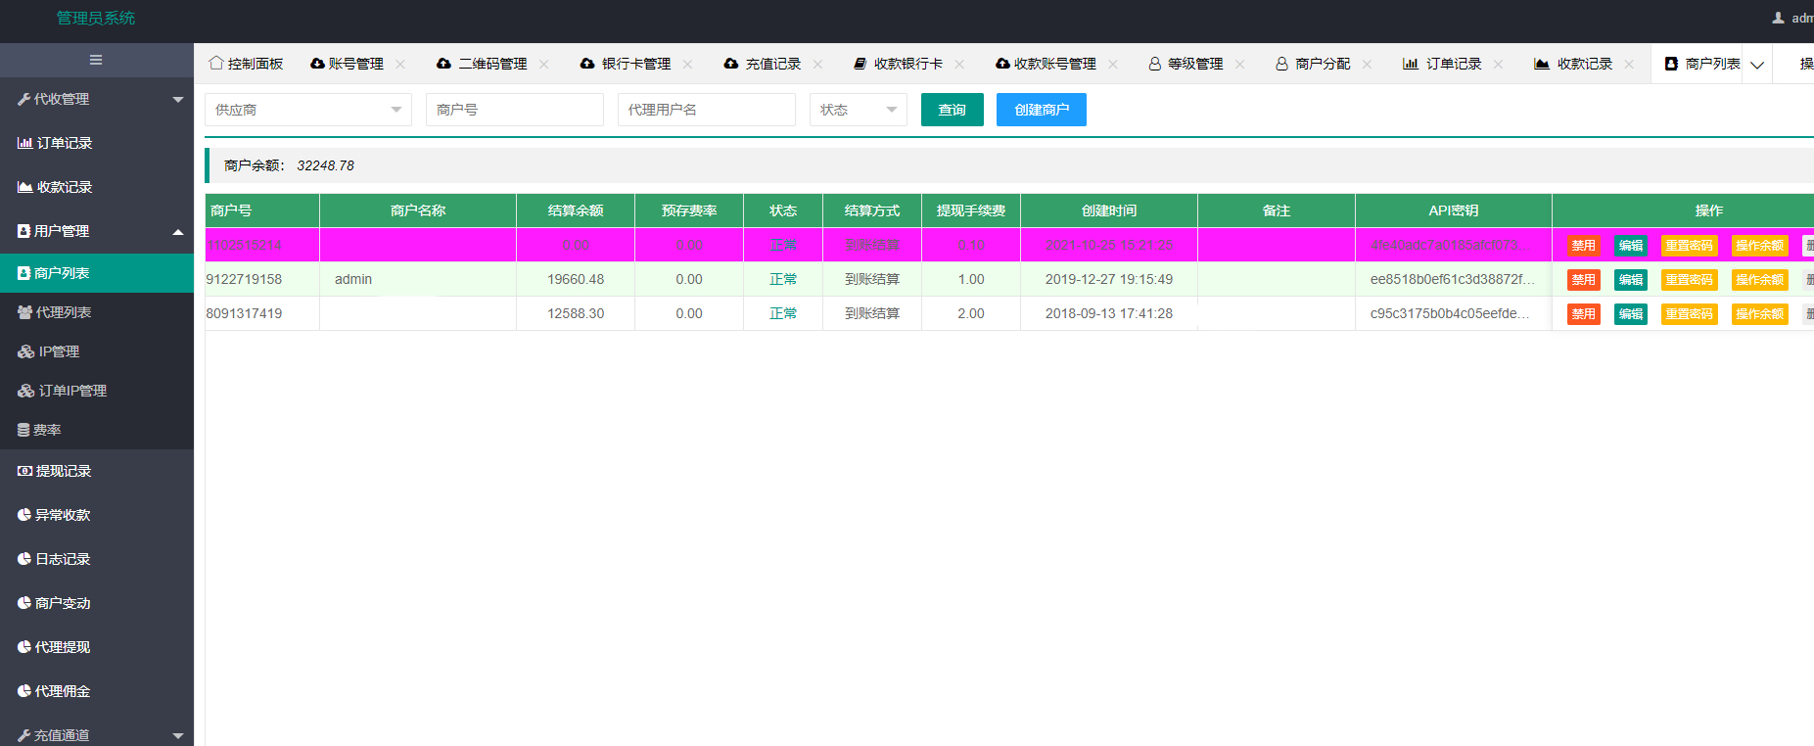Click 编辑 for merchant 1102515214

(1631, 246)
